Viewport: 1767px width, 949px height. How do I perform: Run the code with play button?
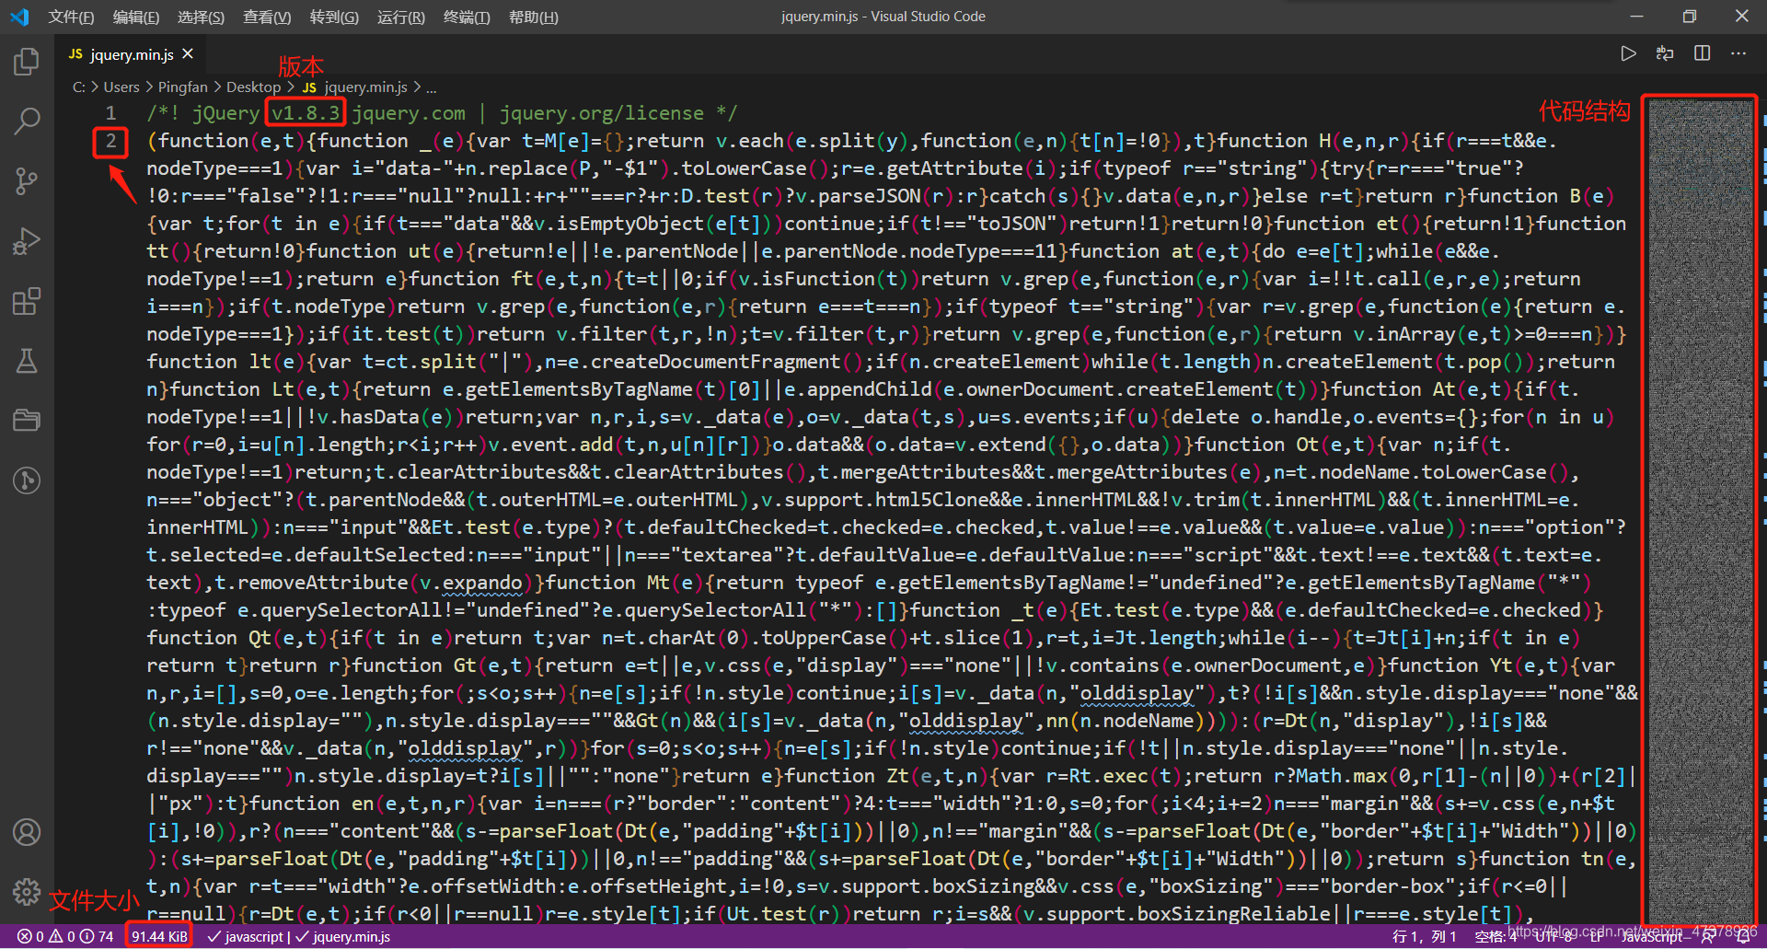coord(1628,53)
